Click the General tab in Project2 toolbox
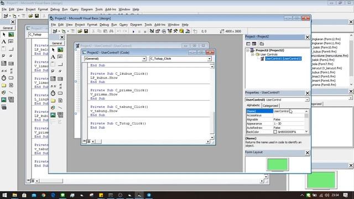The image size is (354, 199). (x=57, y=43)
